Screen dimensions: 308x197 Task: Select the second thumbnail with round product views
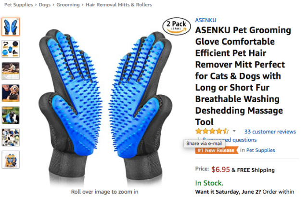tap(11, 49)
